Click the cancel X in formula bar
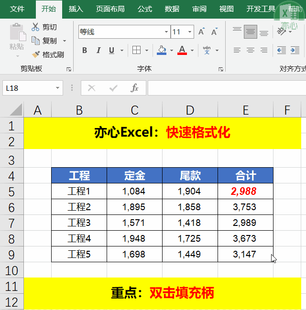The height and width of the screenshot is (310, 306). point(92,88)
